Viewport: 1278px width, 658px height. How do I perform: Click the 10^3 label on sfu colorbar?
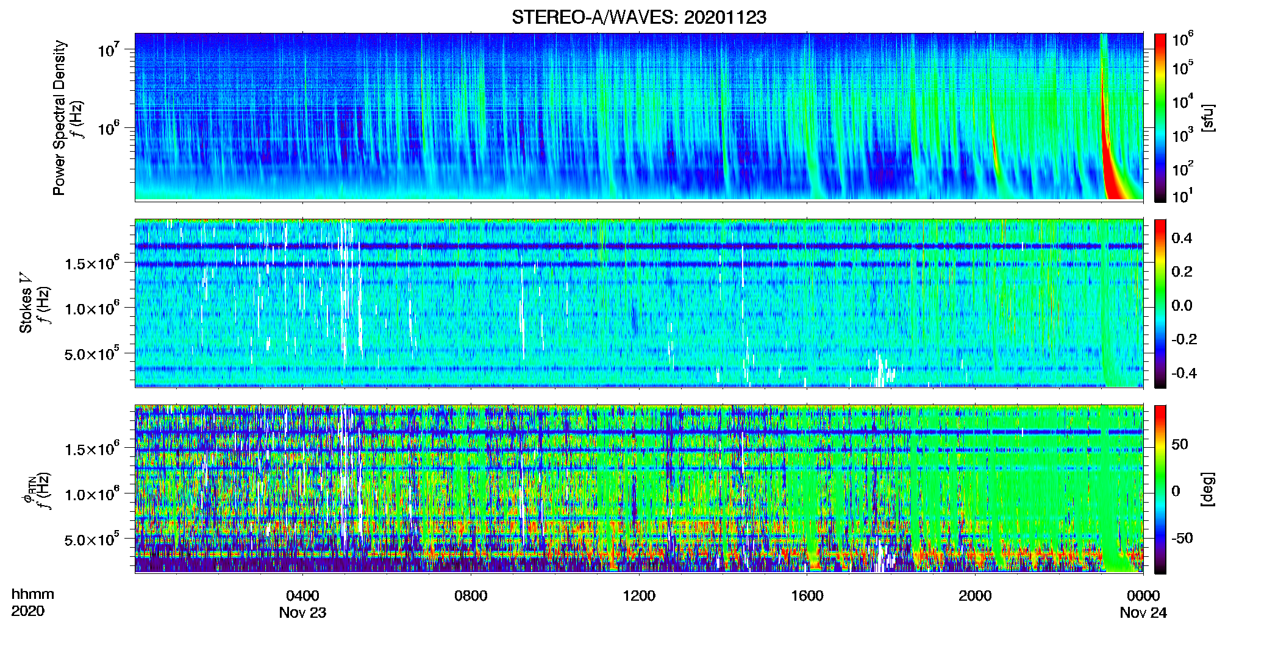pyautogui.click(x=1183, y=135)
